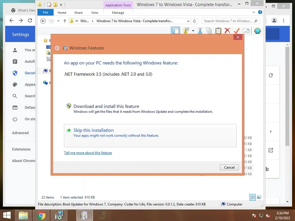Click Computer in the Explorer status bar

pos(232,204)
